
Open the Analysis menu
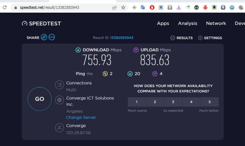tap(188, 23)
